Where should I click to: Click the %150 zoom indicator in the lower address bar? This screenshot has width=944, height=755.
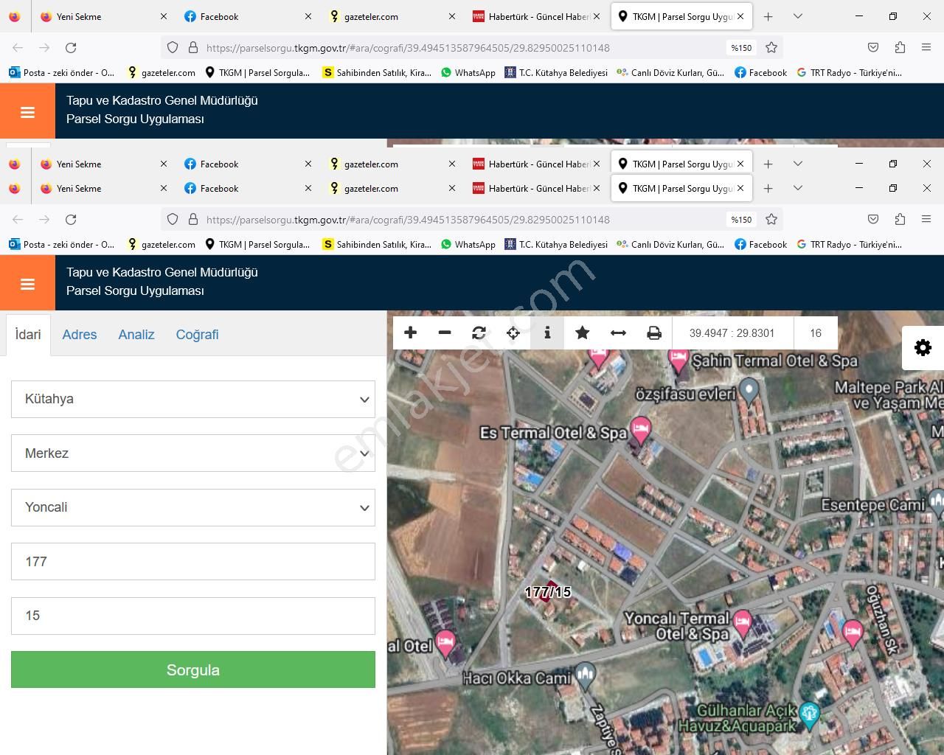(x=741, y=219)
